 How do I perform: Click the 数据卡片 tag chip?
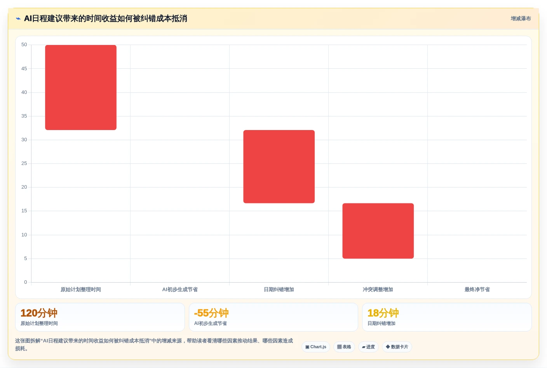(397, 347)
